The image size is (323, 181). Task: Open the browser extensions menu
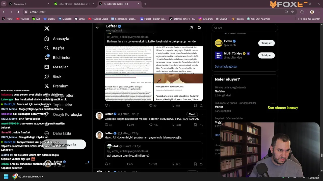point(302,12)
